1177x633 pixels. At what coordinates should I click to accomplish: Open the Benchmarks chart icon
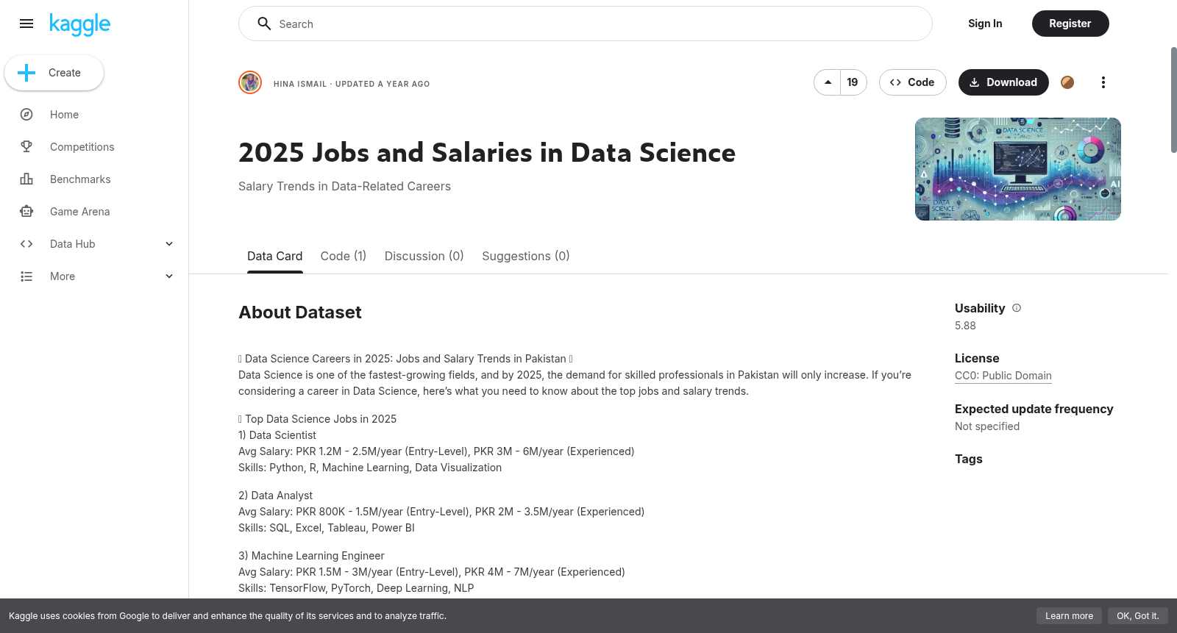click(x=26, y=179)
